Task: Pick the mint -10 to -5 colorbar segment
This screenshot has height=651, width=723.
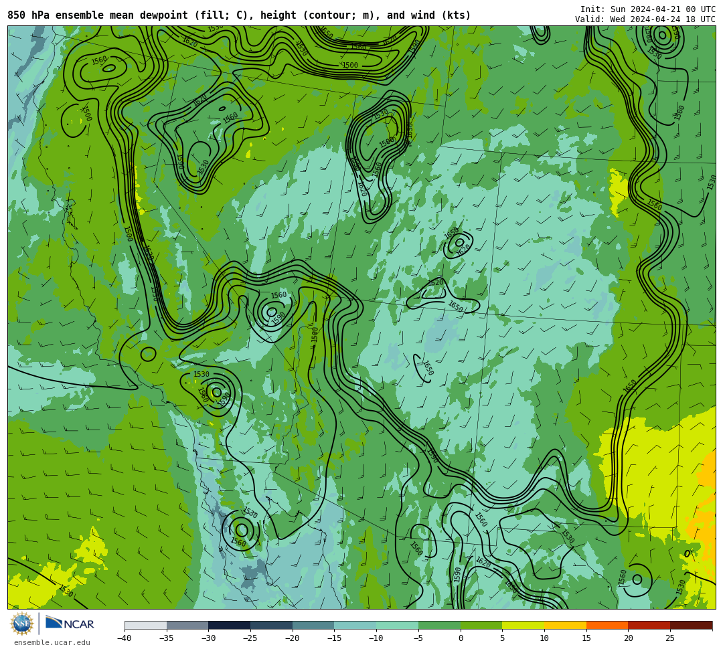Action: (x=398, y=625)
